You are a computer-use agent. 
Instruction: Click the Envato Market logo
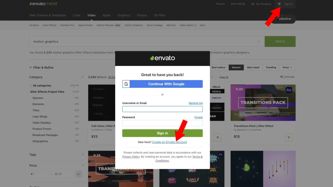(43, 4)
